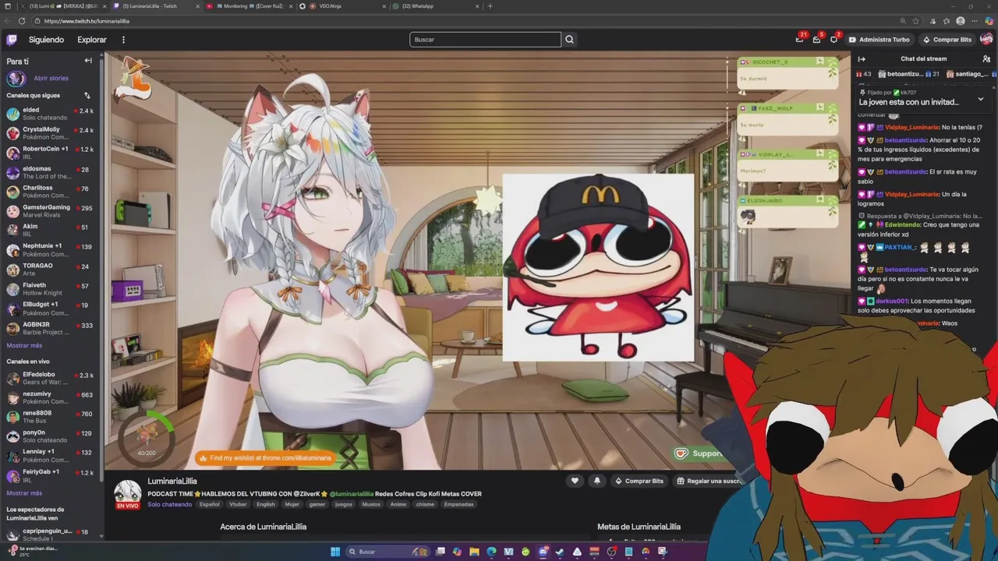Select the Empanadas stream tag
This screenshot has width=998, height=561.
click(x=458, y=504)
